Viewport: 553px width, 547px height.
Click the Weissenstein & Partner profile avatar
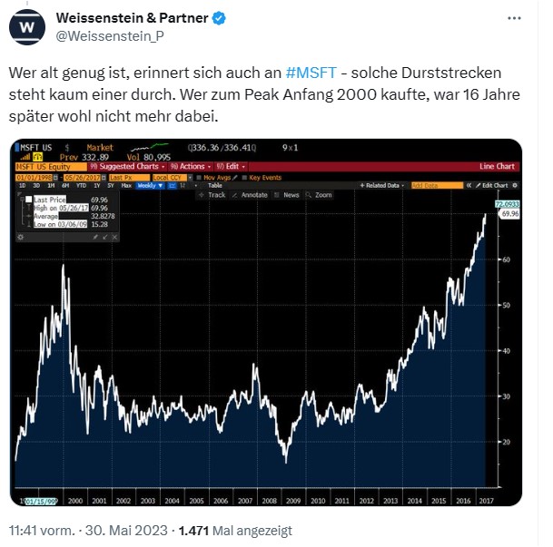27,27
